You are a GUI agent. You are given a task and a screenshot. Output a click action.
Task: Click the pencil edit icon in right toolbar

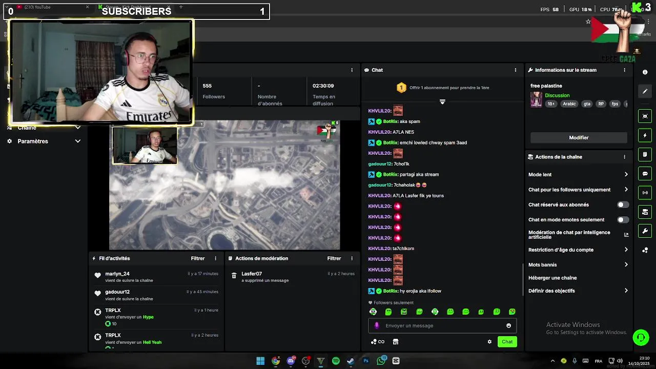pyautogui.click(x=645, y=91)
